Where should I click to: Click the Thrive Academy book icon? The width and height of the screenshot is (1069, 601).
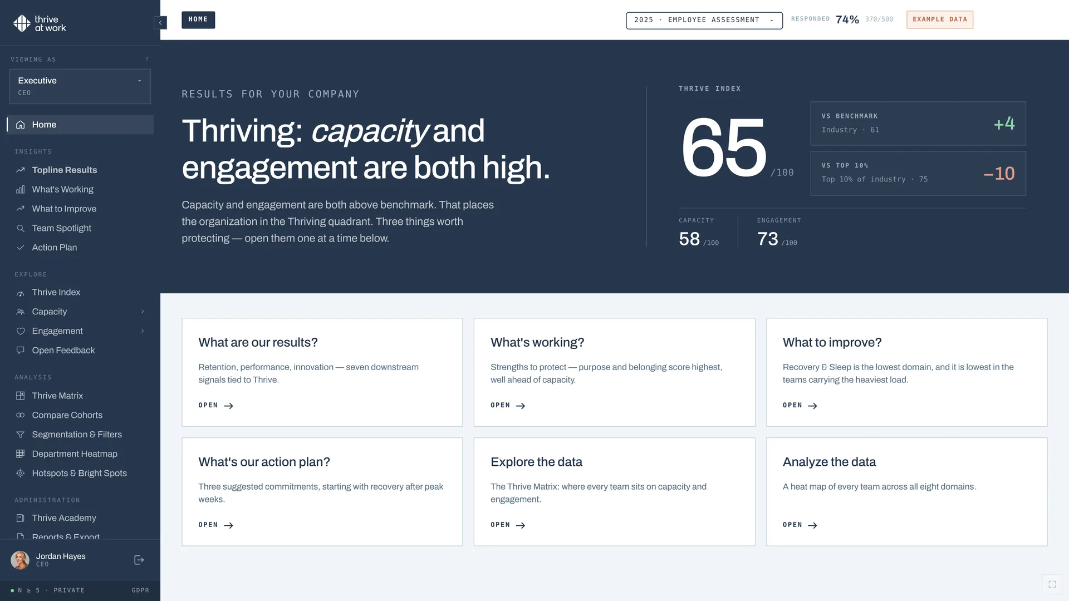[x=21, y=518]
